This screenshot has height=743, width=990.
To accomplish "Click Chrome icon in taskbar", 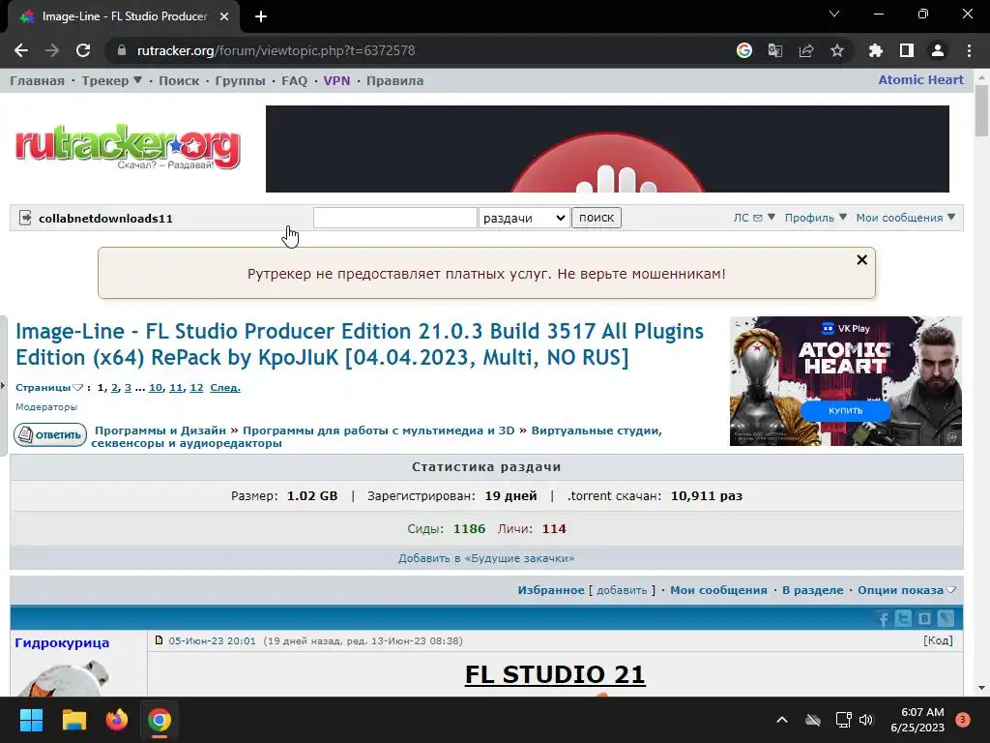I will click(160, 720).
